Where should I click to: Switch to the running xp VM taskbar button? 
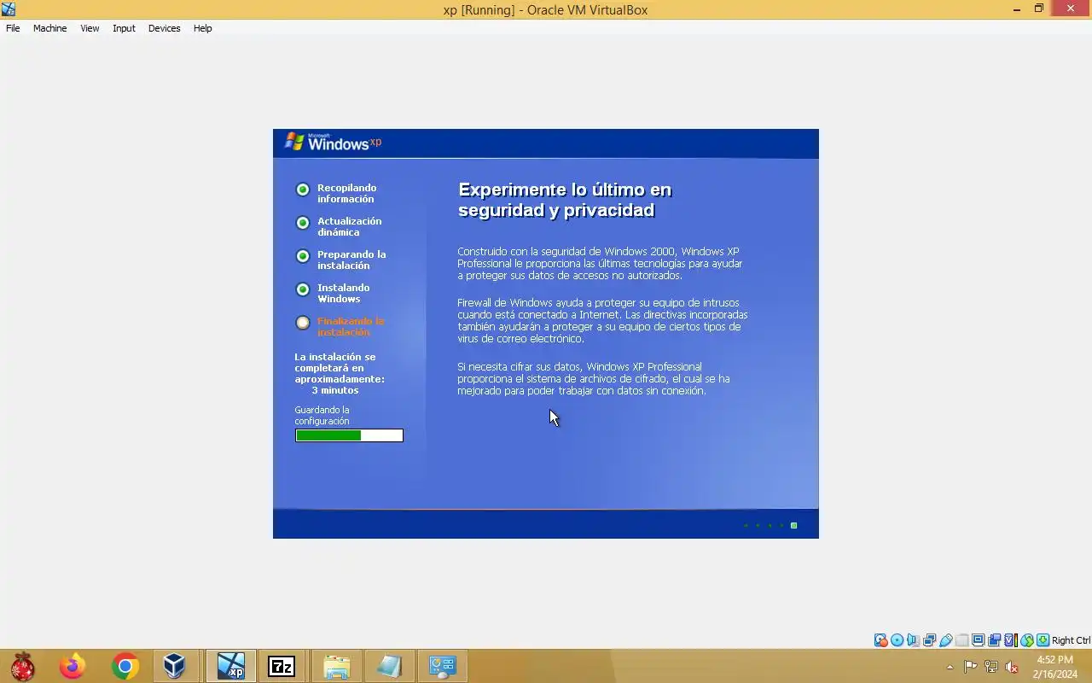230,666
